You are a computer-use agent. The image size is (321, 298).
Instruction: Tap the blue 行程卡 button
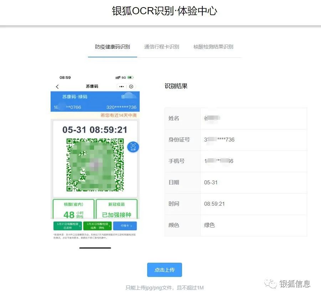[x=125, y=226]
